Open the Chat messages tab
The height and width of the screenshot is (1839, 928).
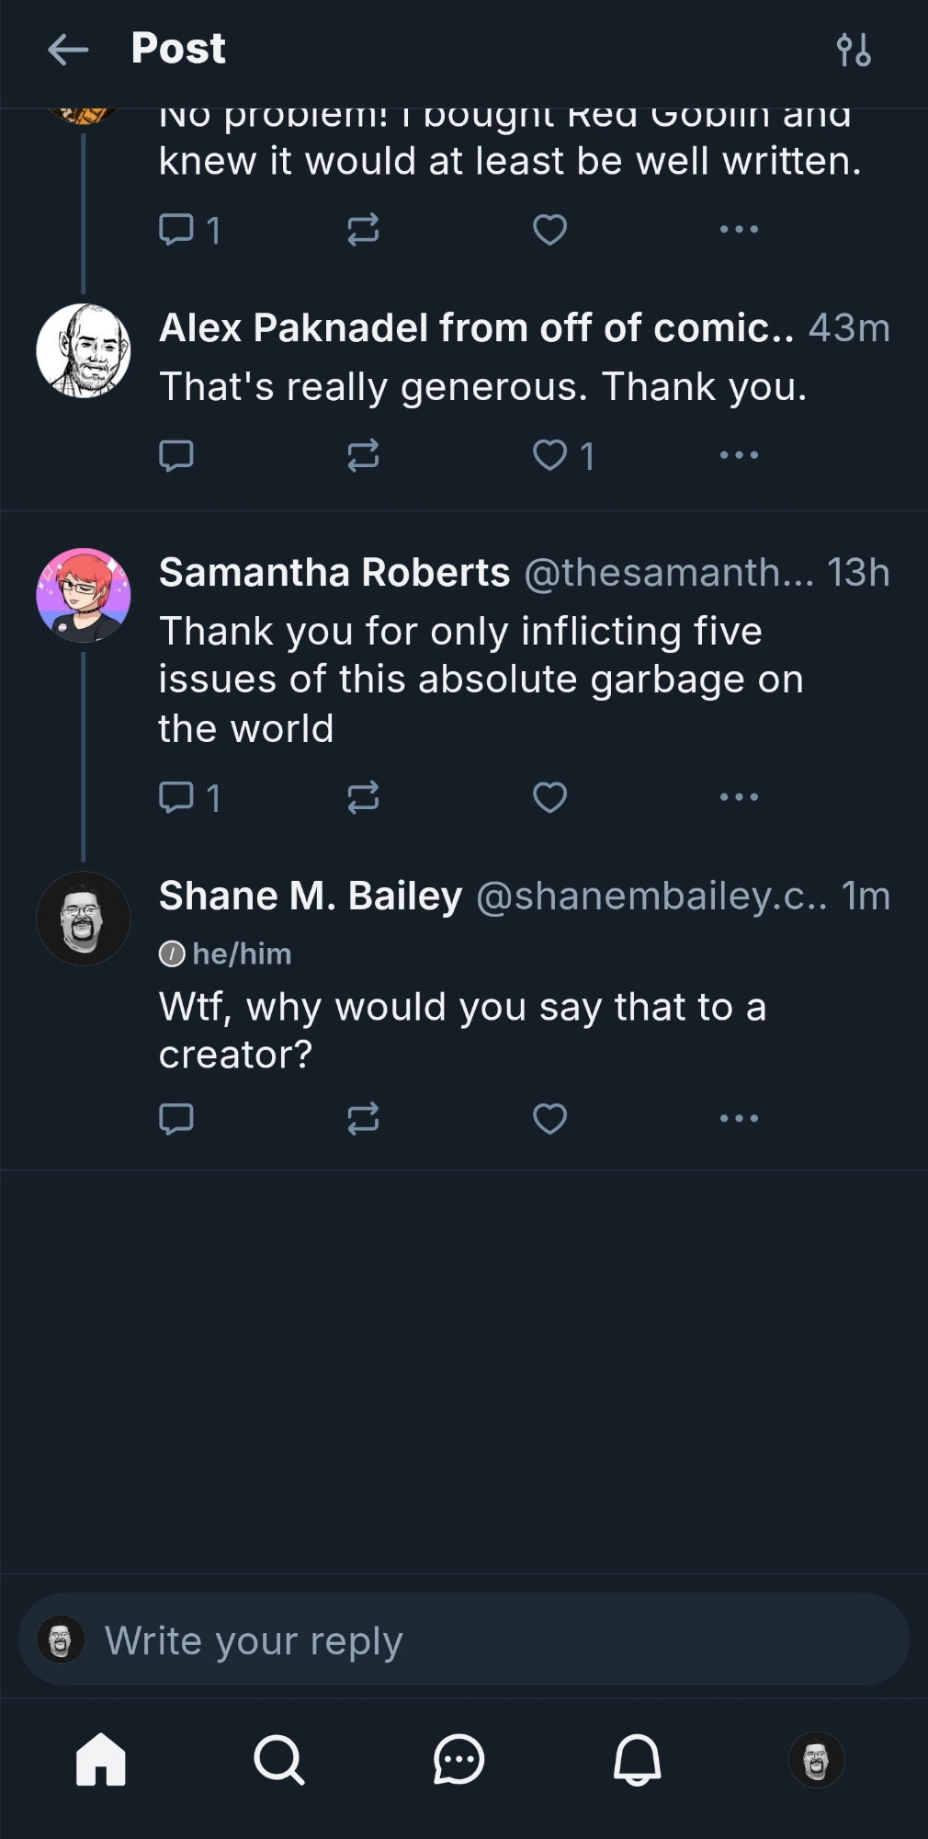click(458, 1759)
